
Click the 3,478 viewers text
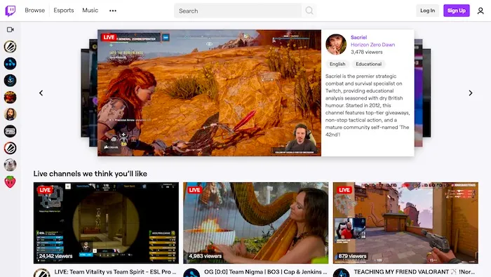pyautogui.click(x=366, y=52)
